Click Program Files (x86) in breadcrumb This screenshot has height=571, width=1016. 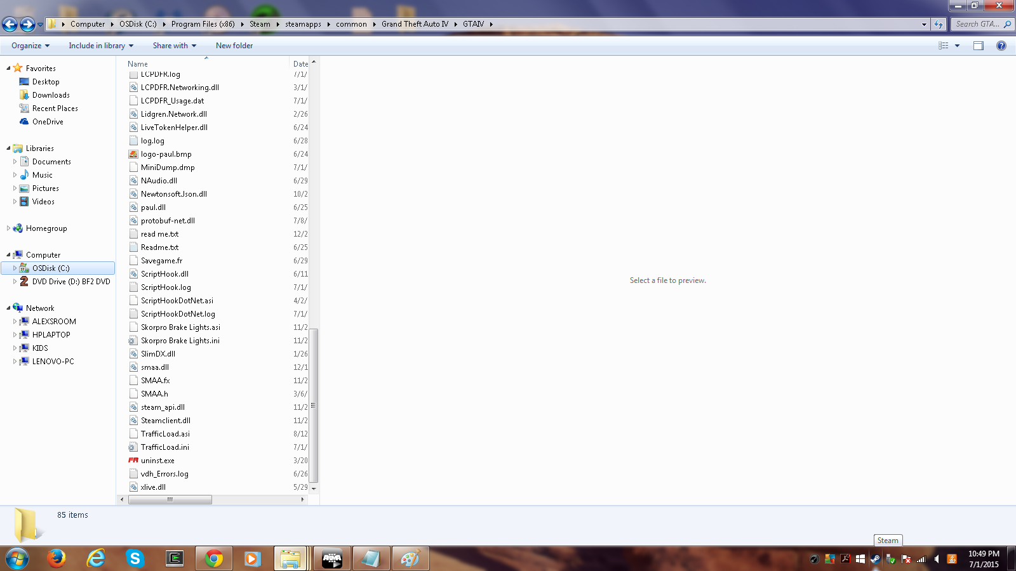(x=203, y=24)
